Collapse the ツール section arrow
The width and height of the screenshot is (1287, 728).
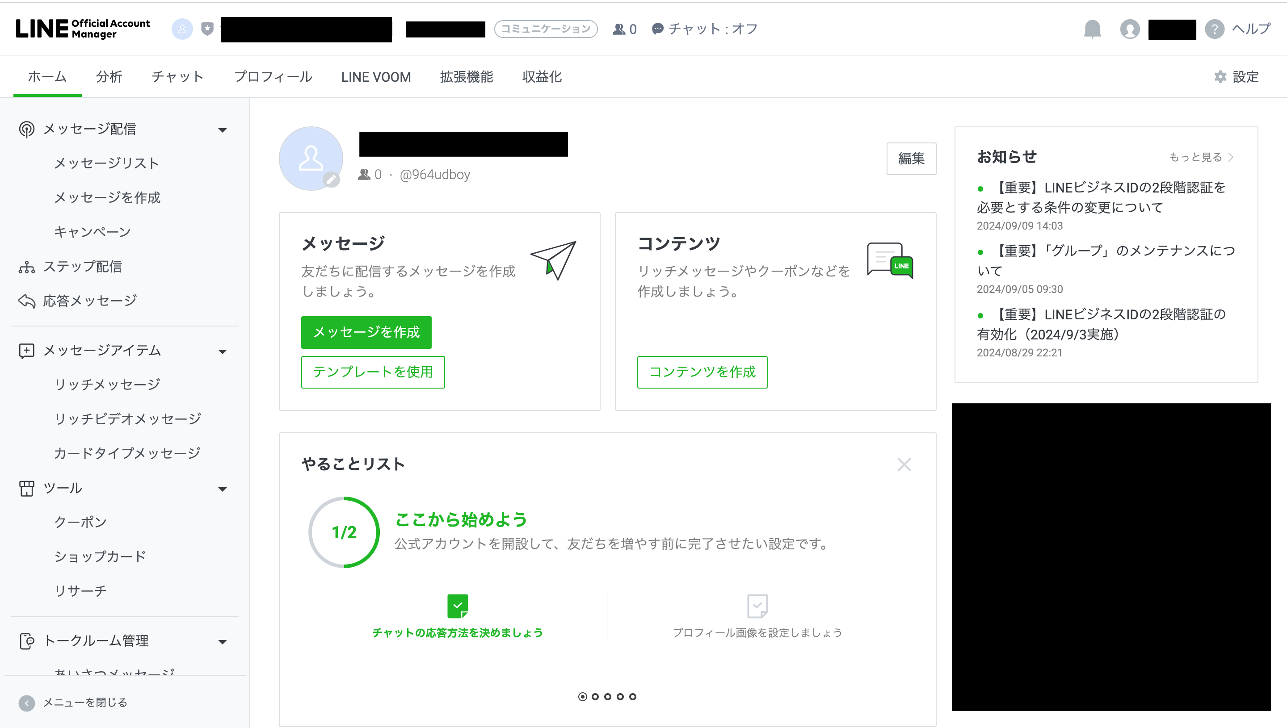click(223, 489)
